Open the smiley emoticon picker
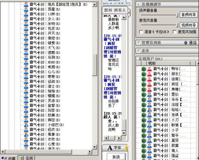The height and width of the screenshot is (160, 199). pos(126,147)
